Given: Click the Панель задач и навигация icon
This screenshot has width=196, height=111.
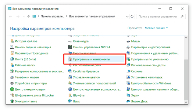Looking at the screenshot, I should [12, 47].
